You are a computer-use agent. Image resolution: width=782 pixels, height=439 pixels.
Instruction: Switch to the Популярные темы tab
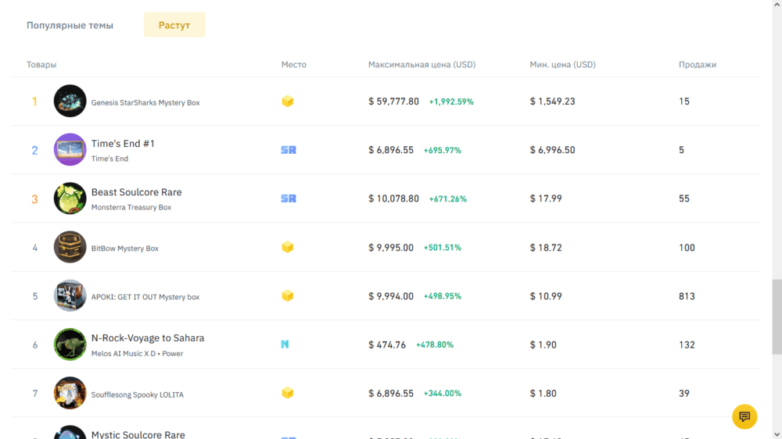pos(70,25)
